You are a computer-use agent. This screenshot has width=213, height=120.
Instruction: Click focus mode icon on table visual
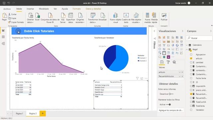(x=142, y=78)
